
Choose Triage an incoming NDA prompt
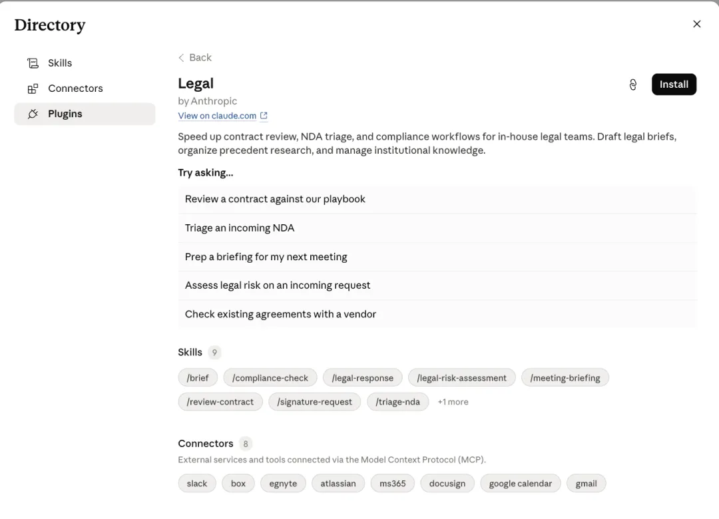(437, 228)
